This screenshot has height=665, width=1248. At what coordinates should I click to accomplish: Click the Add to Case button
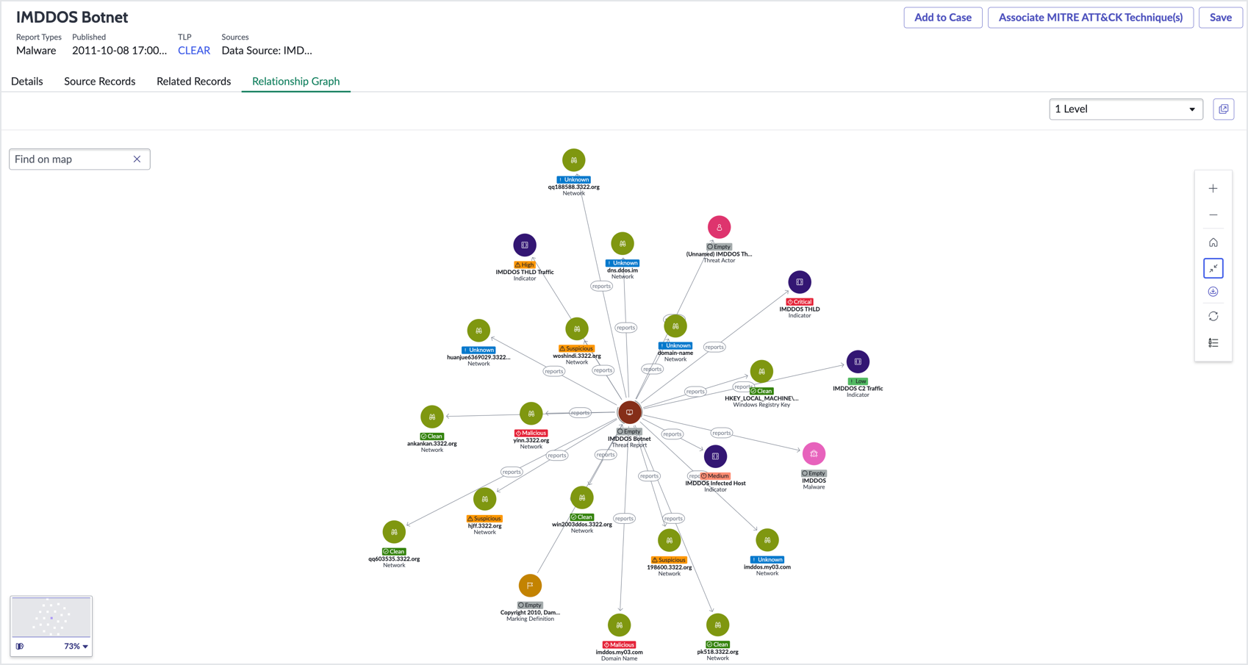(x=943, y=18)
